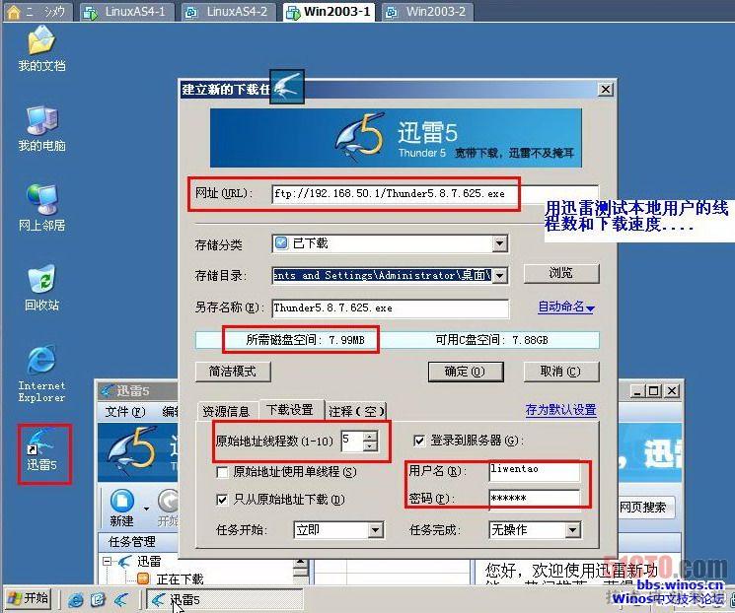The width and height of the screenshot is (735, 613).
Task: Toggle Login to server checkbox
Action: coord(419,441)
